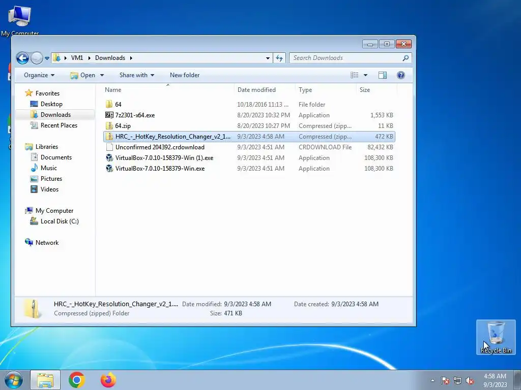Click the Refresh button next to address bar
521x390 pixels.
coord(279,58)
